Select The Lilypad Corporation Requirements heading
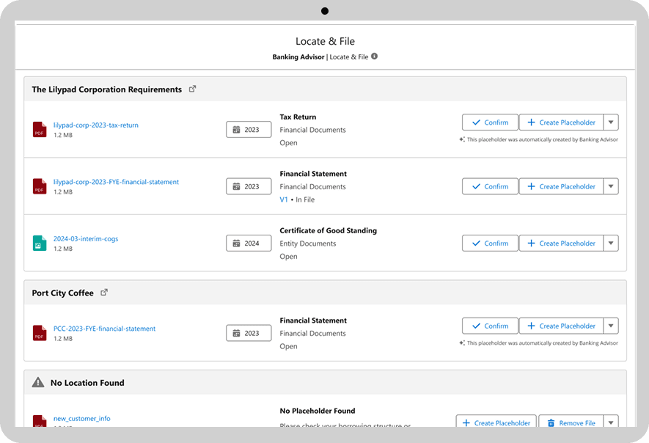This screenshot has width=649, height=443. click(107, 89)
